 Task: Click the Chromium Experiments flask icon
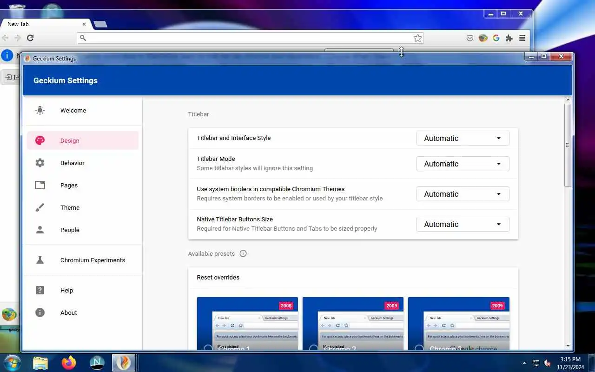click(40, 260)
